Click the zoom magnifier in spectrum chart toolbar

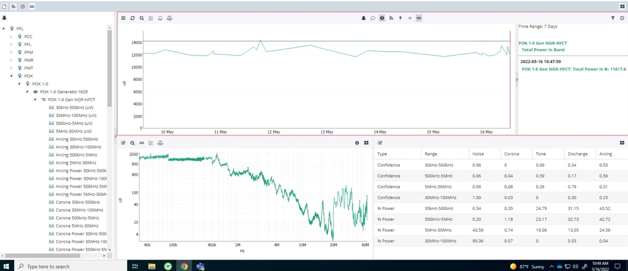pyautogui.click(x=132, y=143)
